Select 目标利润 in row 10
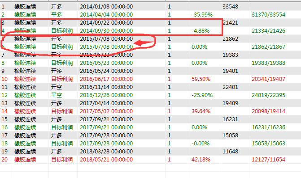 point(62,79)
